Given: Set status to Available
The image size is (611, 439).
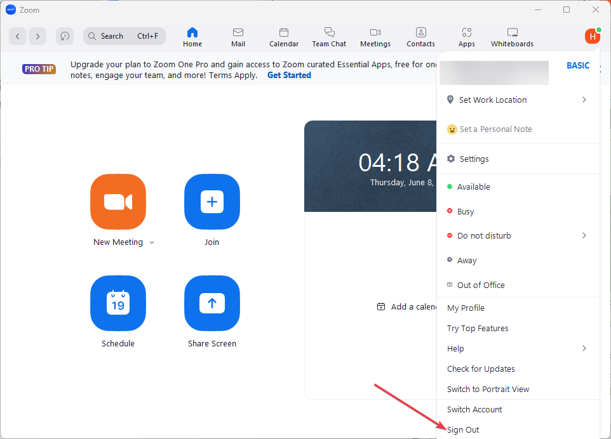Looking at the screenshot, I should coord(518,187).
